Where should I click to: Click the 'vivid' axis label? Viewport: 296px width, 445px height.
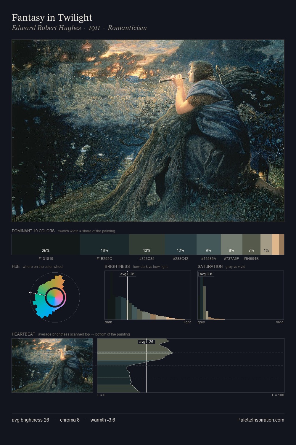(x=280, y=322)
